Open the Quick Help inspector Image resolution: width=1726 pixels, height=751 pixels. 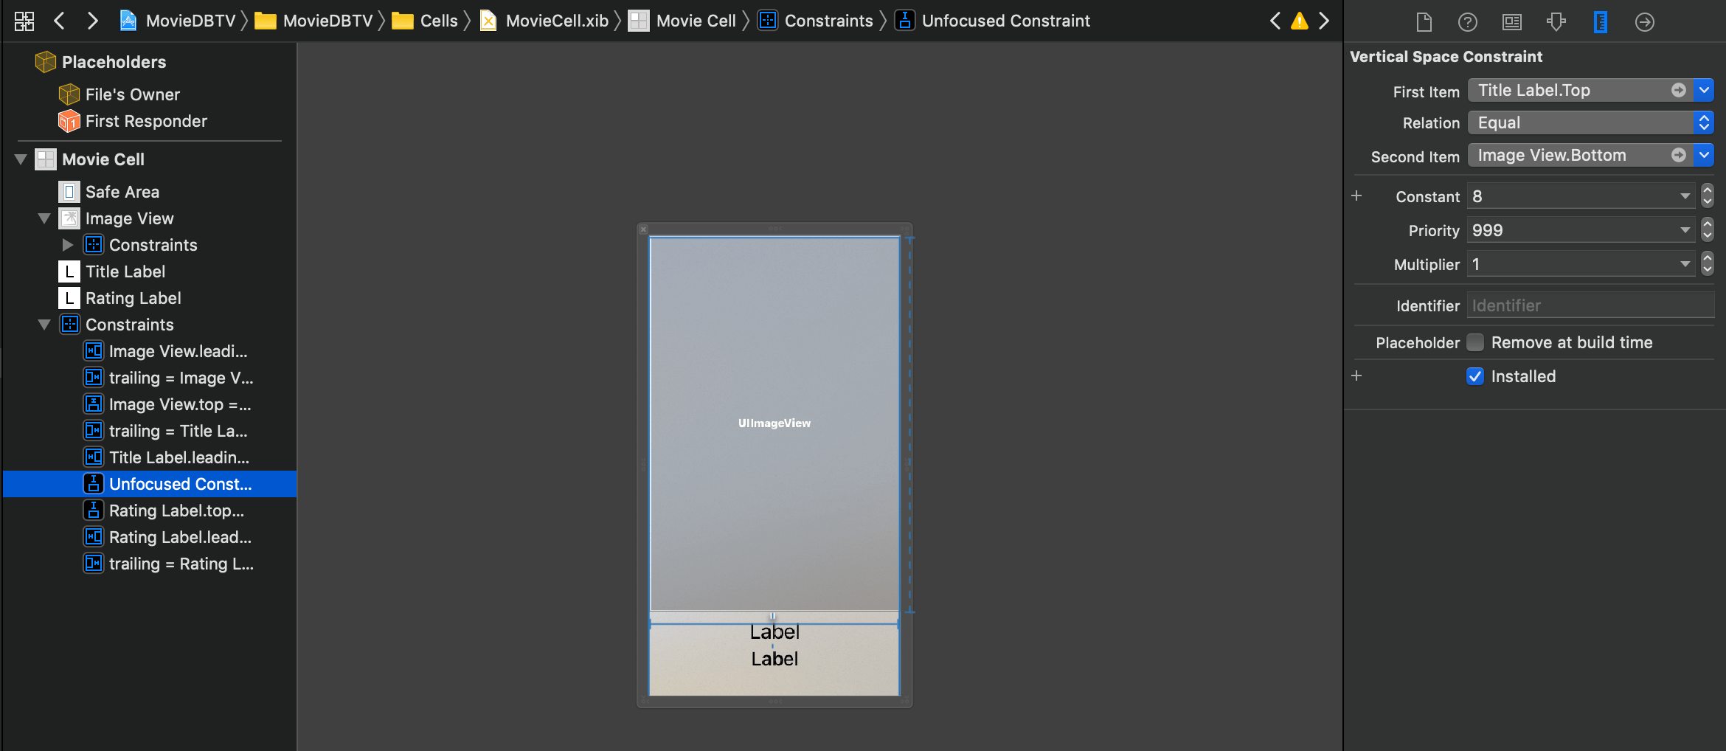coord(1467,22)
